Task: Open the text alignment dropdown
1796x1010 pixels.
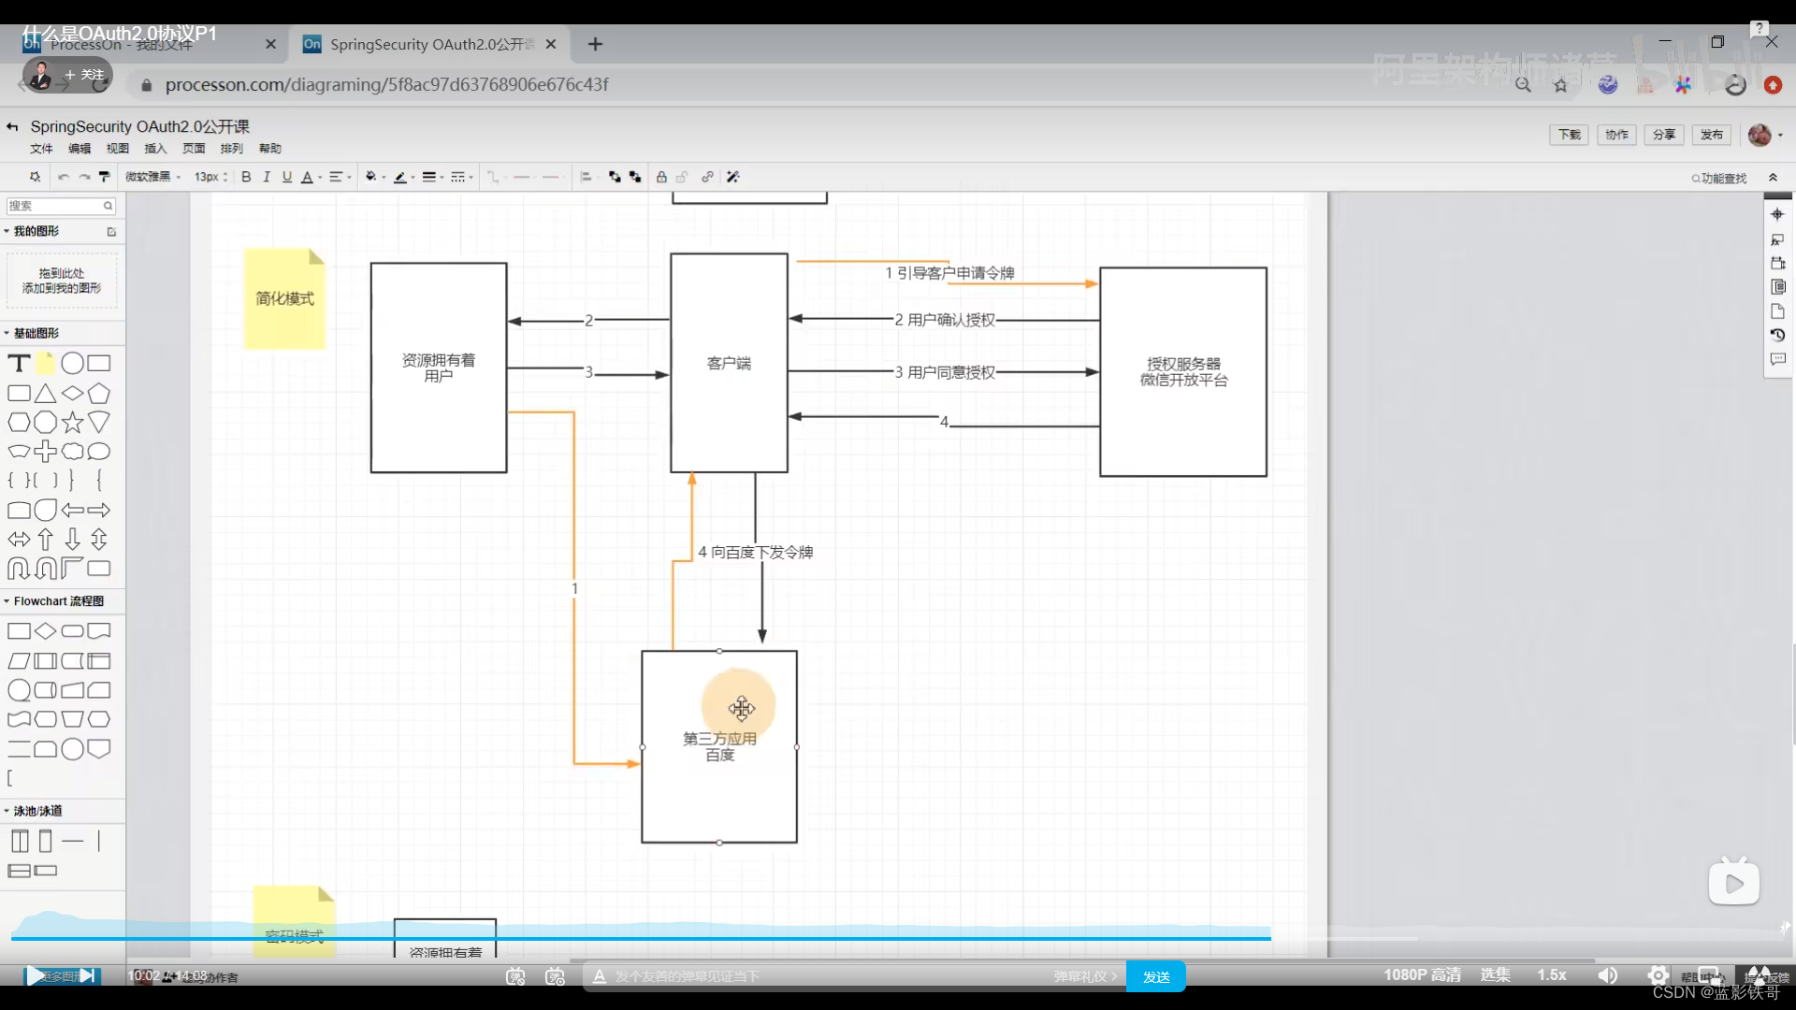Action: point(340,177)
